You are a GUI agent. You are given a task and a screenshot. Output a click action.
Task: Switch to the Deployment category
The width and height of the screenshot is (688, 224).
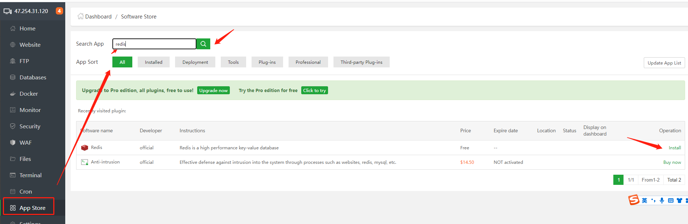tap(195, 62)
